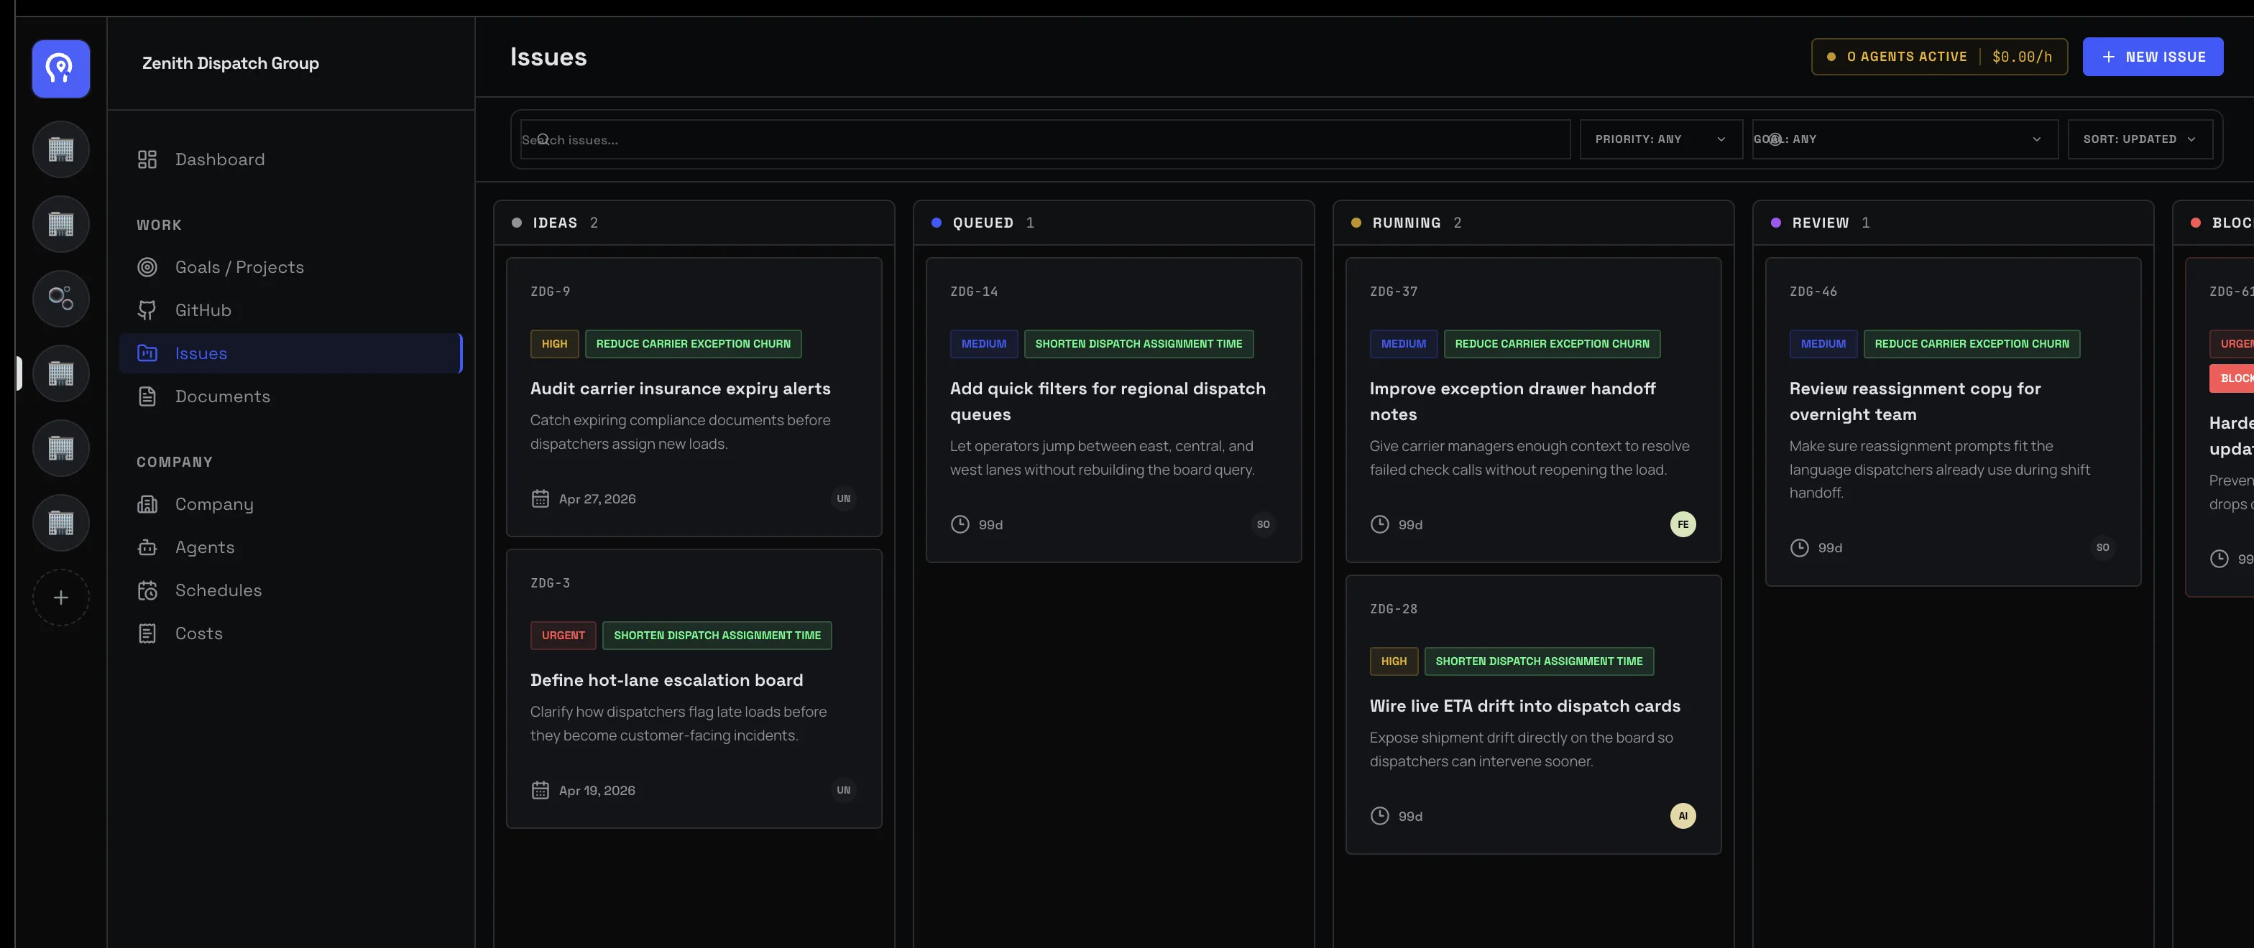
Task: Click the AI assignee avatar on ZDG-28
Action: pyautogui.click(x=1683, y=816)
